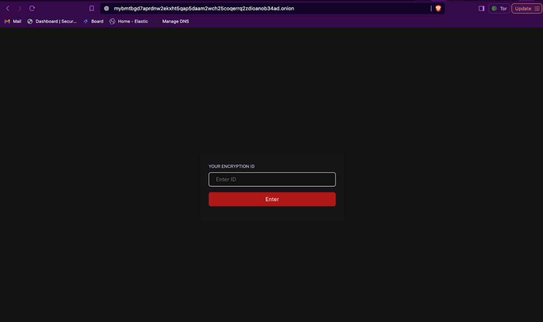Open the Home - Elastic bookmark

pyautogui.click(x=129, y=21)
